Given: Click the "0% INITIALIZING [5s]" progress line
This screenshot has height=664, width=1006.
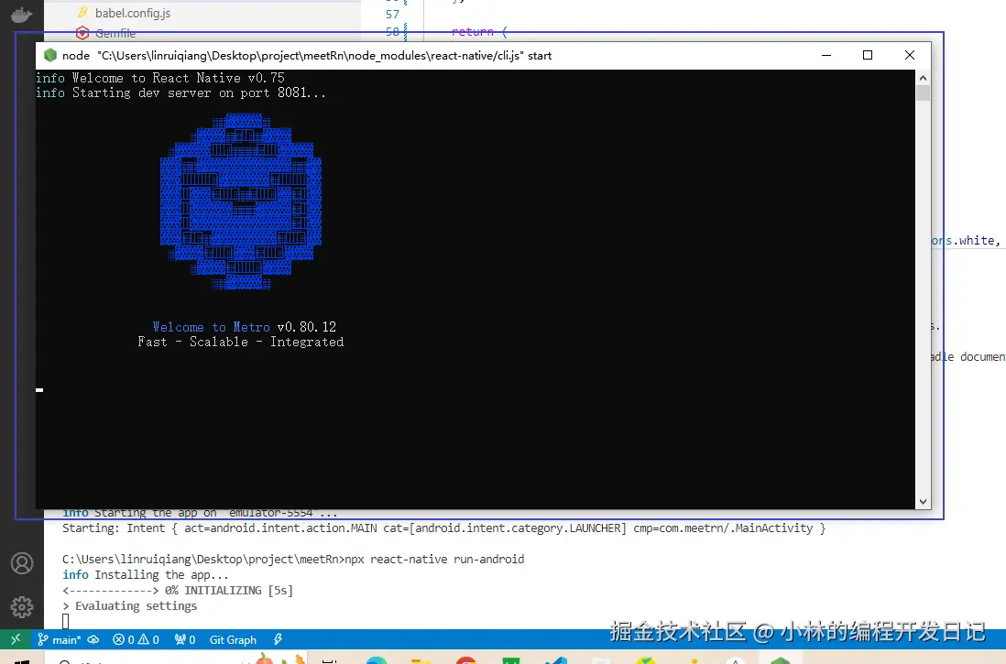Looking at the screenshot, I should (178, 590).
